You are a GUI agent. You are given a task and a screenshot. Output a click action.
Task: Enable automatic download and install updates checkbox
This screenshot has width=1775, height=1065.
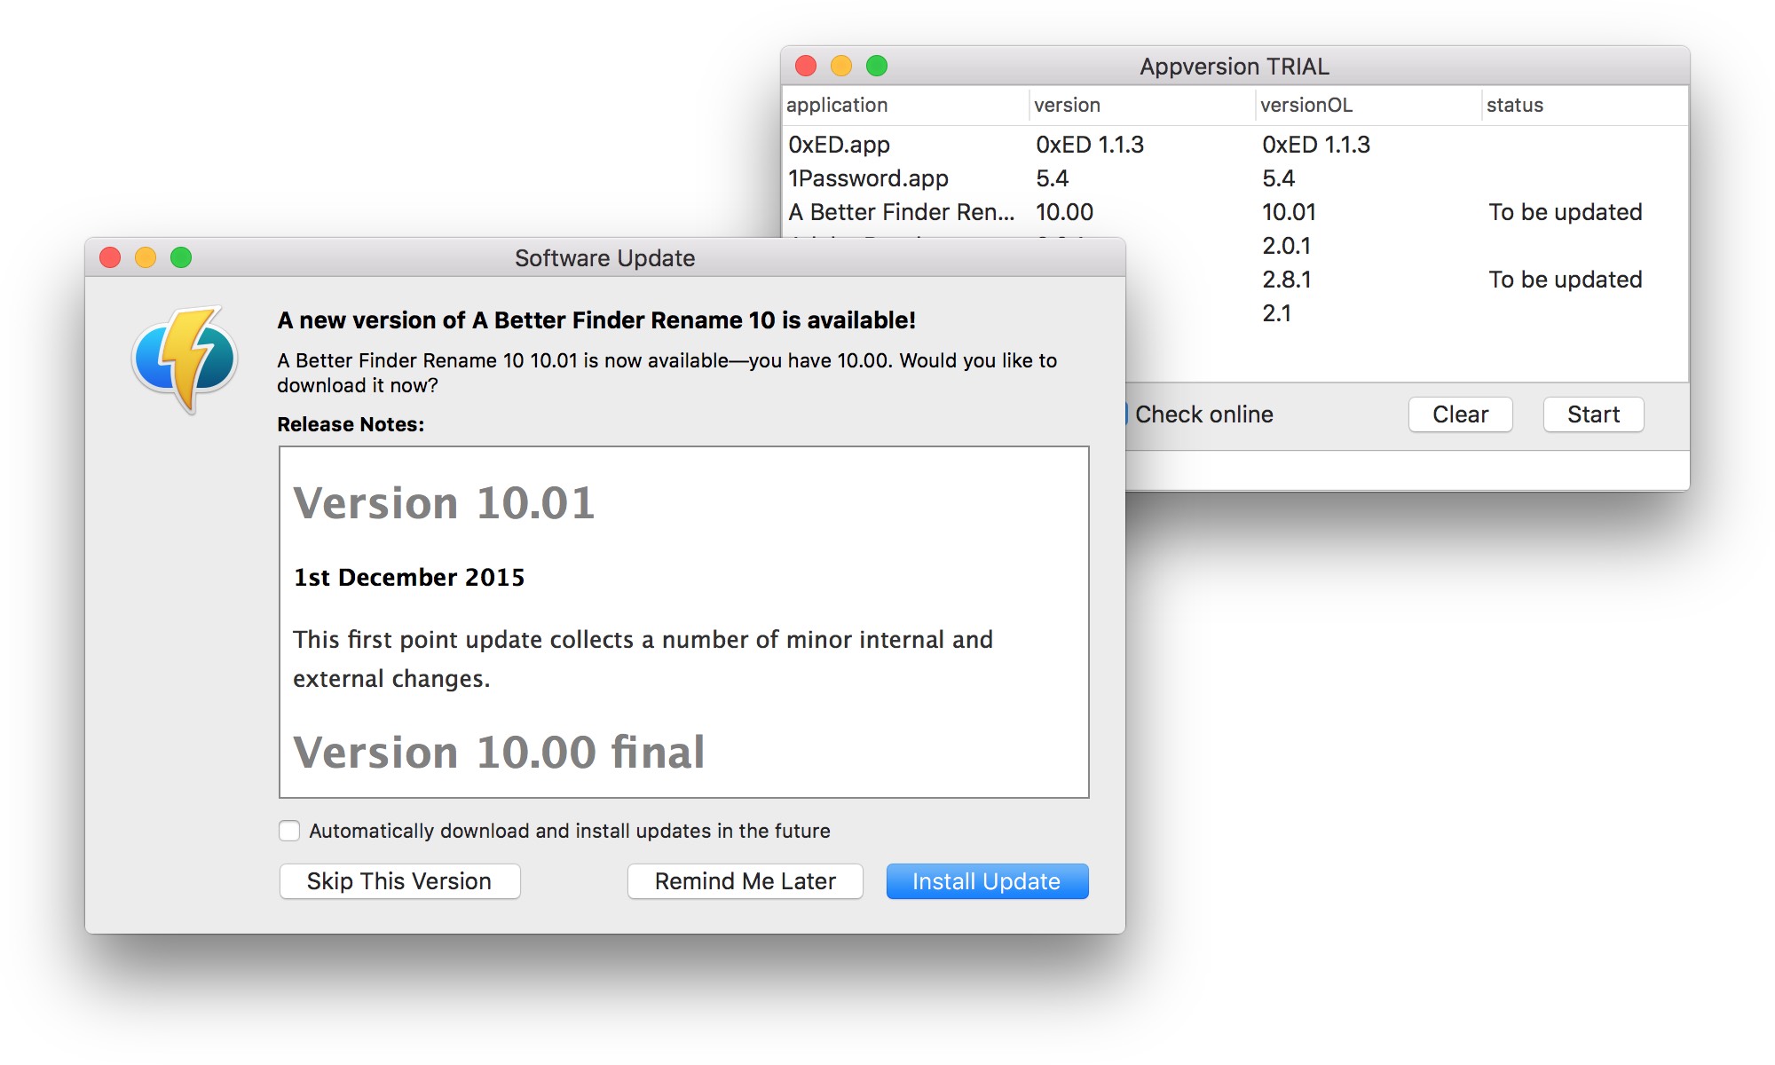pyautogui.click(x=289, y=831)
